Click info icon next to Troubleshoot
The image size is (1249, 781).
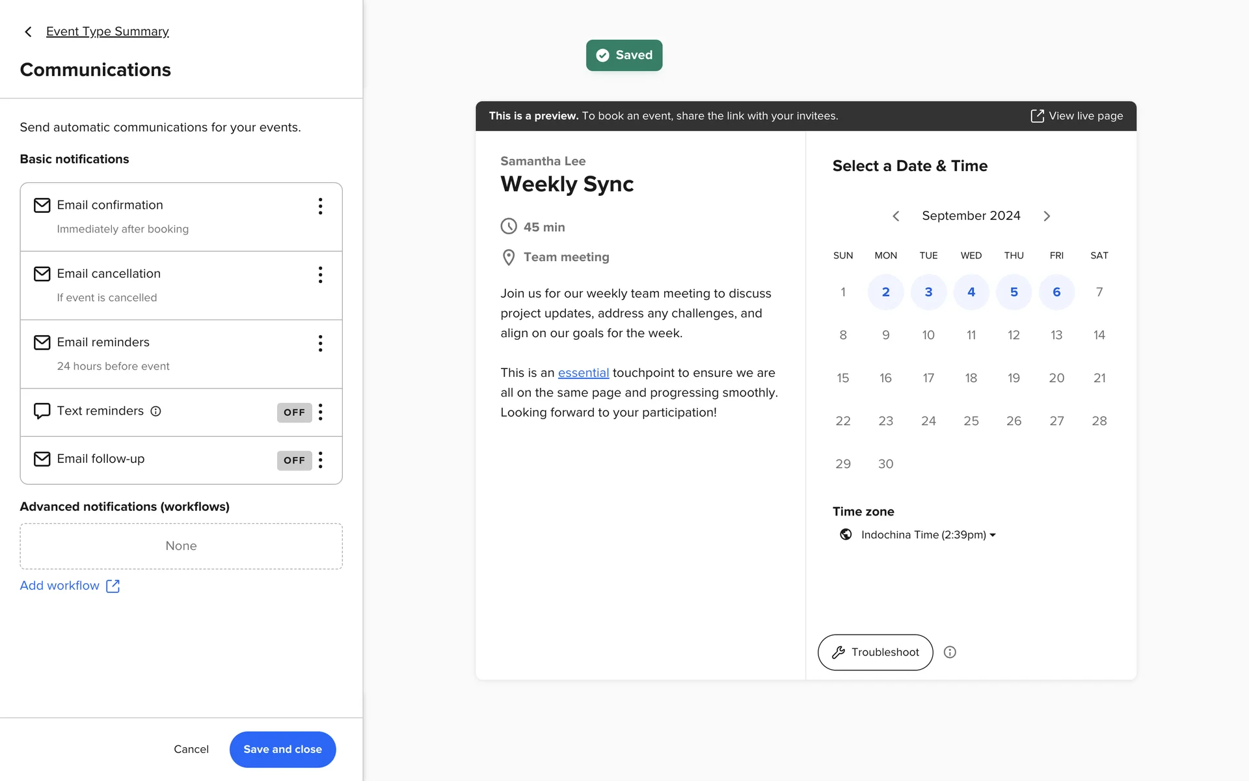(950, 652)
